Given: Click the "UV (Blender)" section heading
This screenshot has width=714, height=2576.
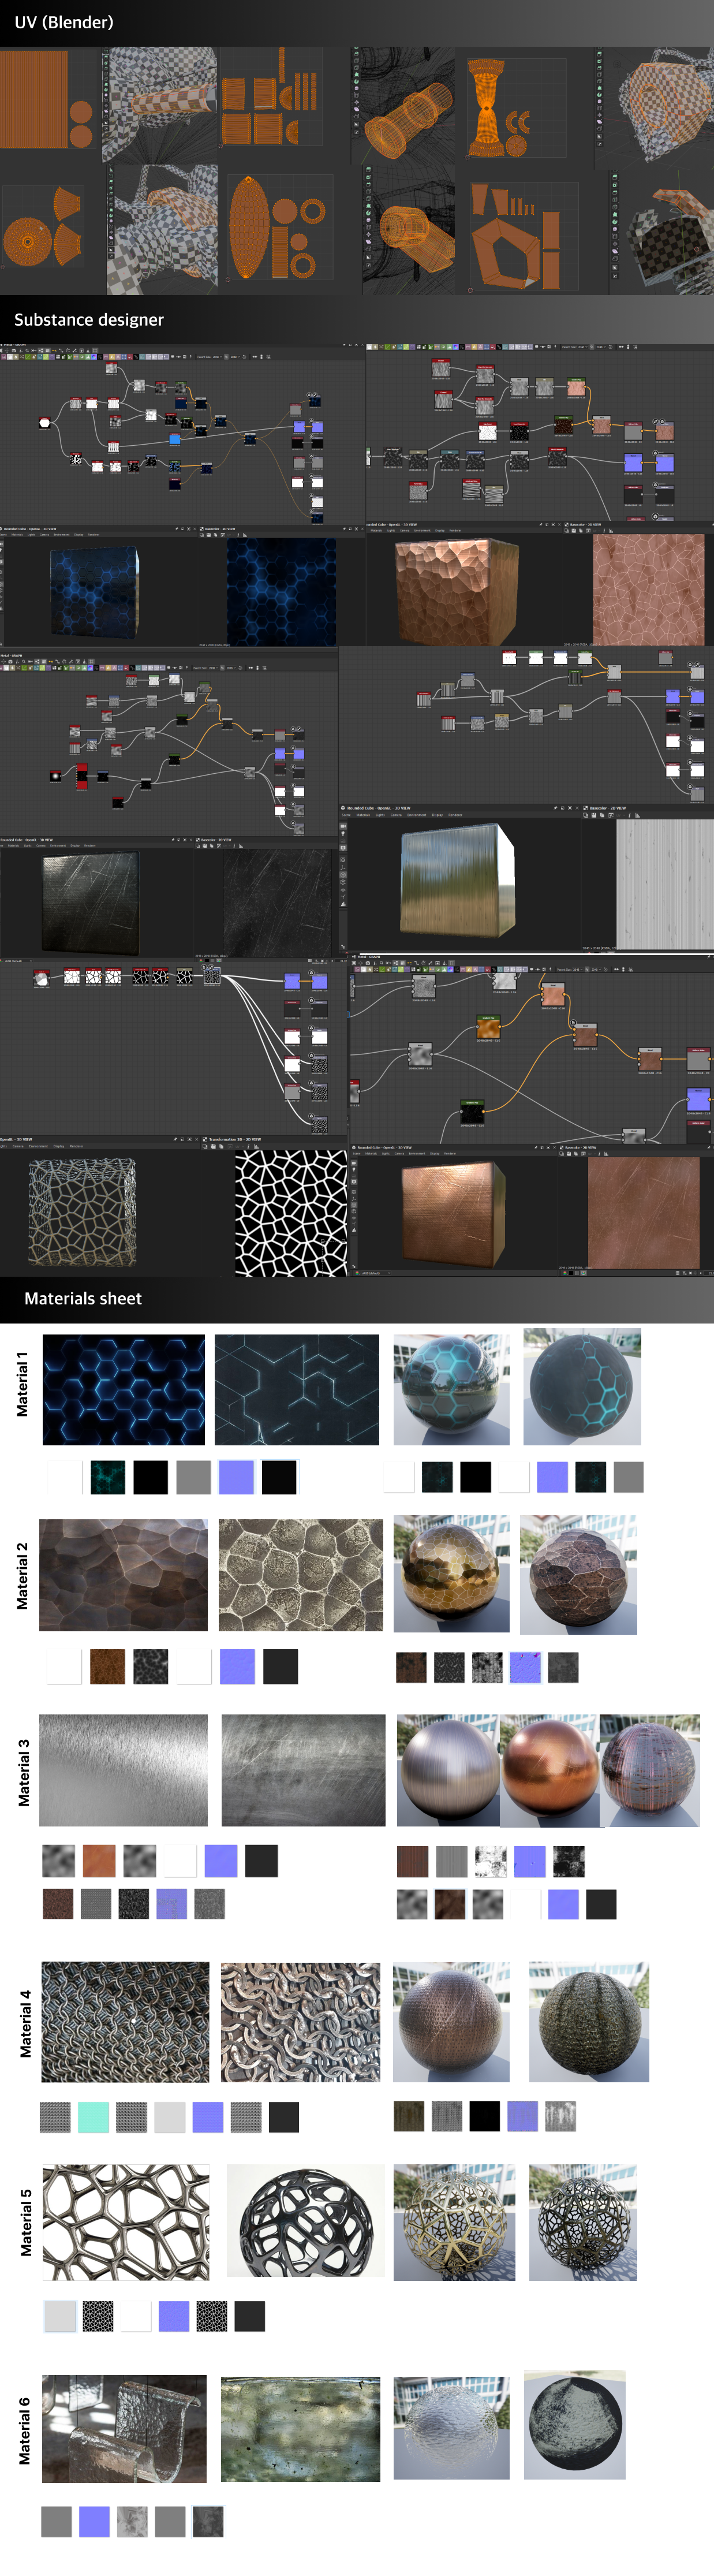Looking at the screenshot, I should point(64,22).
